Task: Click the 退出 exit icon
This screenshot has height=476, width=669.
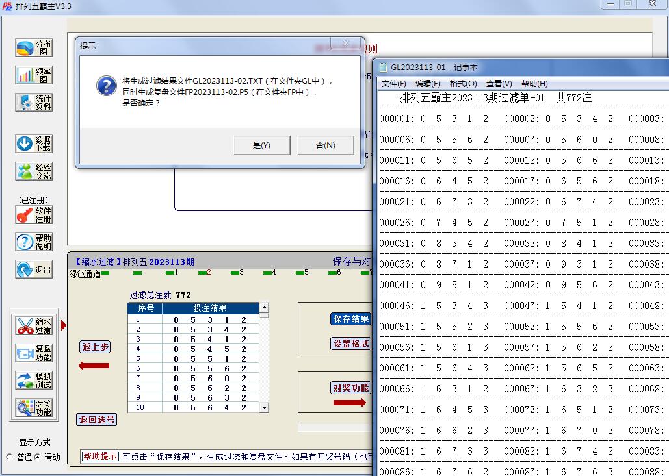Action: click(x=33, y=269)
